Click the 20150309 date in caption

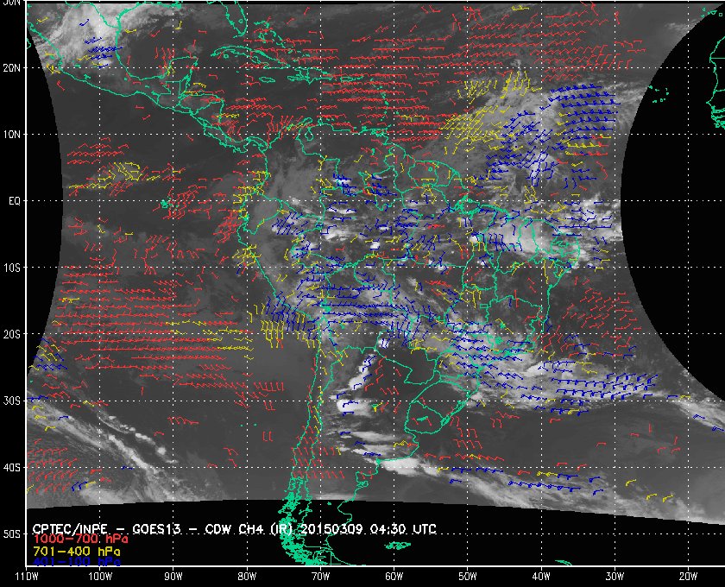coord(333,529)
